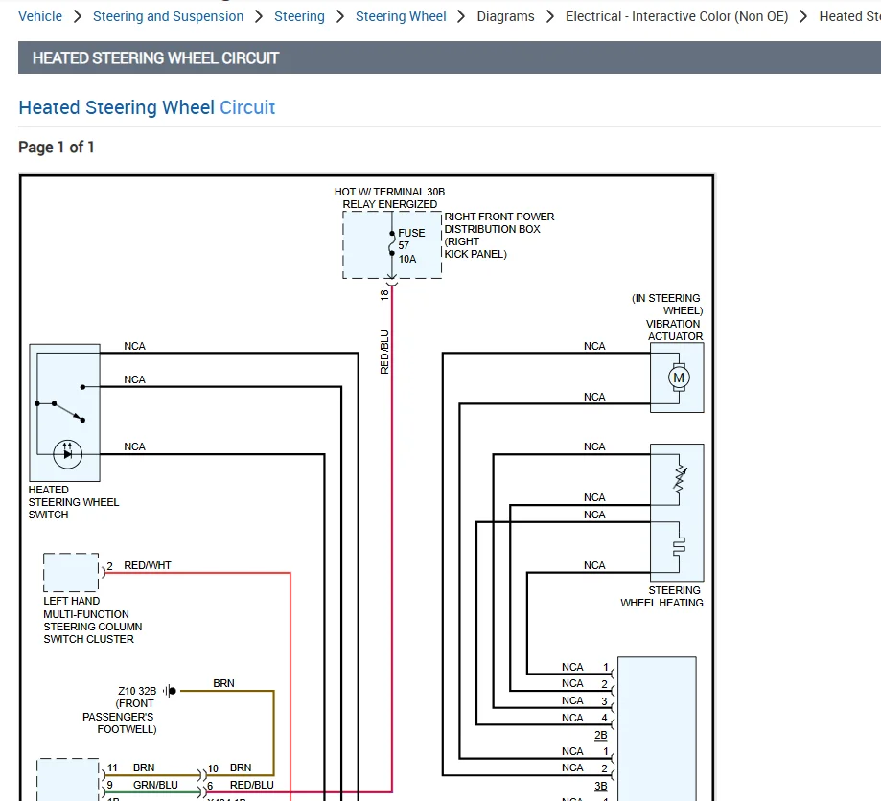Click the 'LEFT HAND MULTI-FUNCTION' component label
Viewport: 881px width, 801px height.
tap(93, 620)
